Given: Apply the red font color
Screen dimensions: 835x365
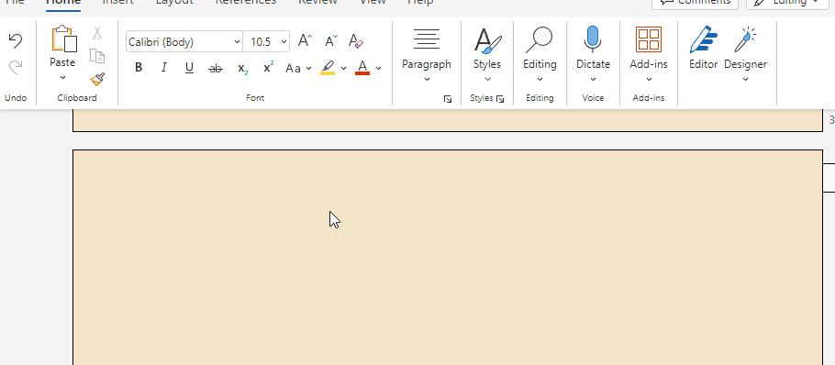Looking at the screenshot, I should tap(362, 68).
